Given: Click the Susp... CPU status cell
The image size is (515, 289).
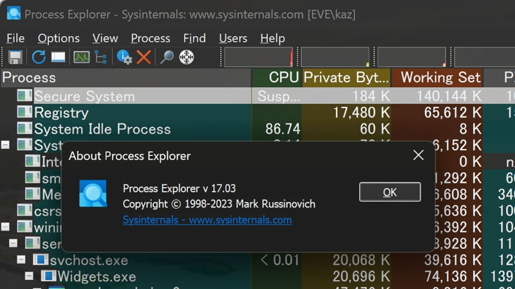Looking at the screenshot, I should [x=279, y=96].
